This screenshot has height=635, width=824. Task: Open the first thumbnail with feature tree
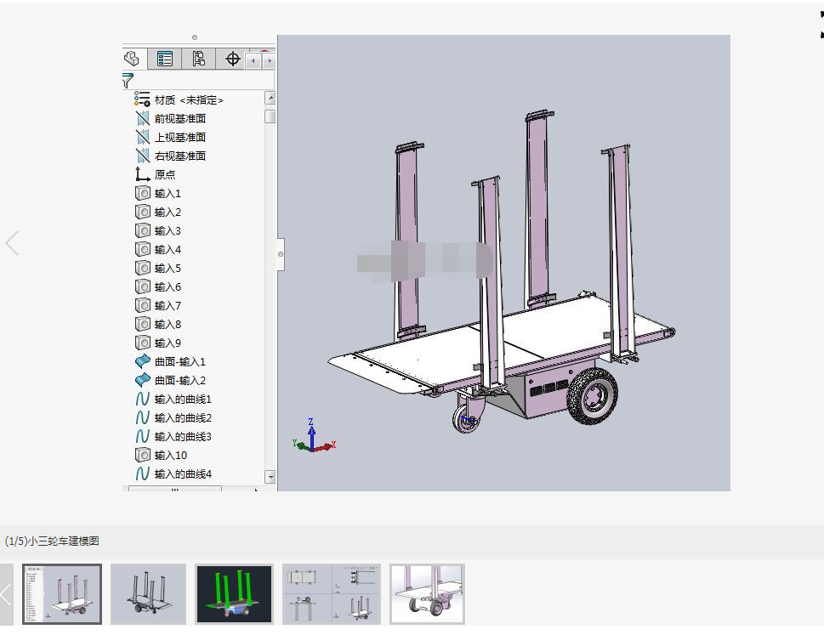pos(62,594)
